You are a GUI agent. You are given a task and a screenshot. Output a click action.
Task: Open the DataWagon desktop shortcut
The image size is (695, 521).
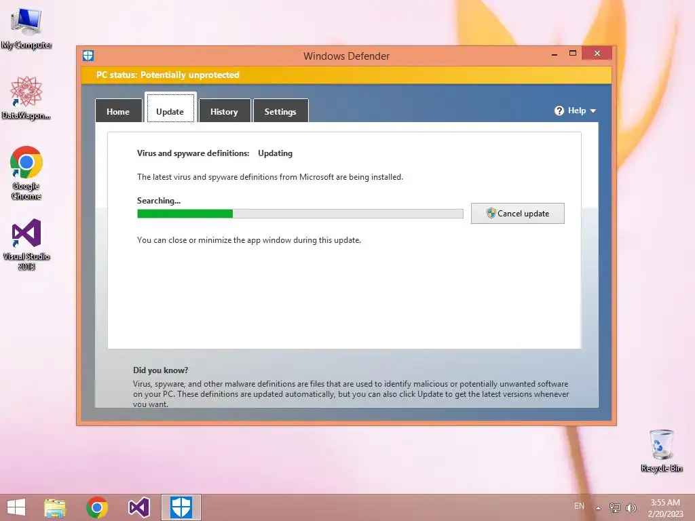(26, 98)
